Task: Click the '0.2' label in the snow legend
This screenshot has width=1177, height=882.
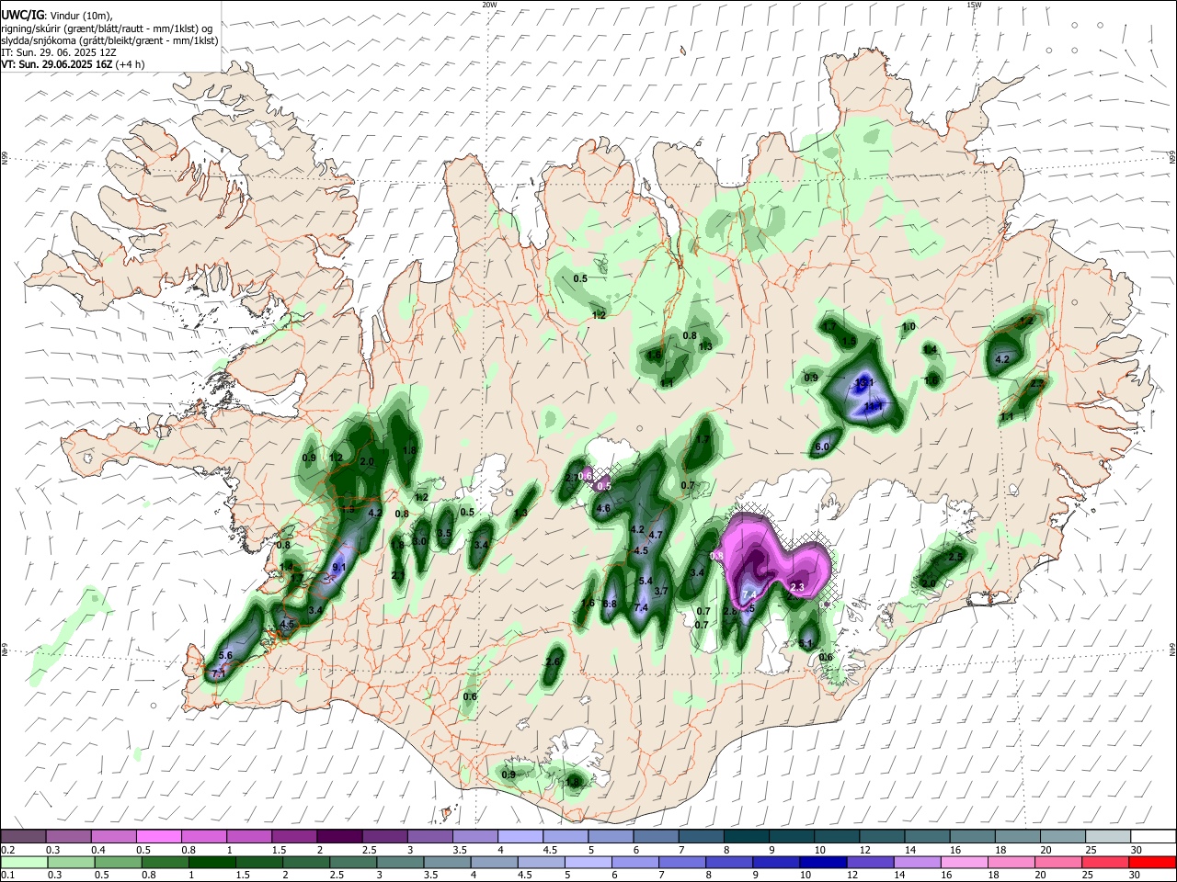Action: coord(6,850)
